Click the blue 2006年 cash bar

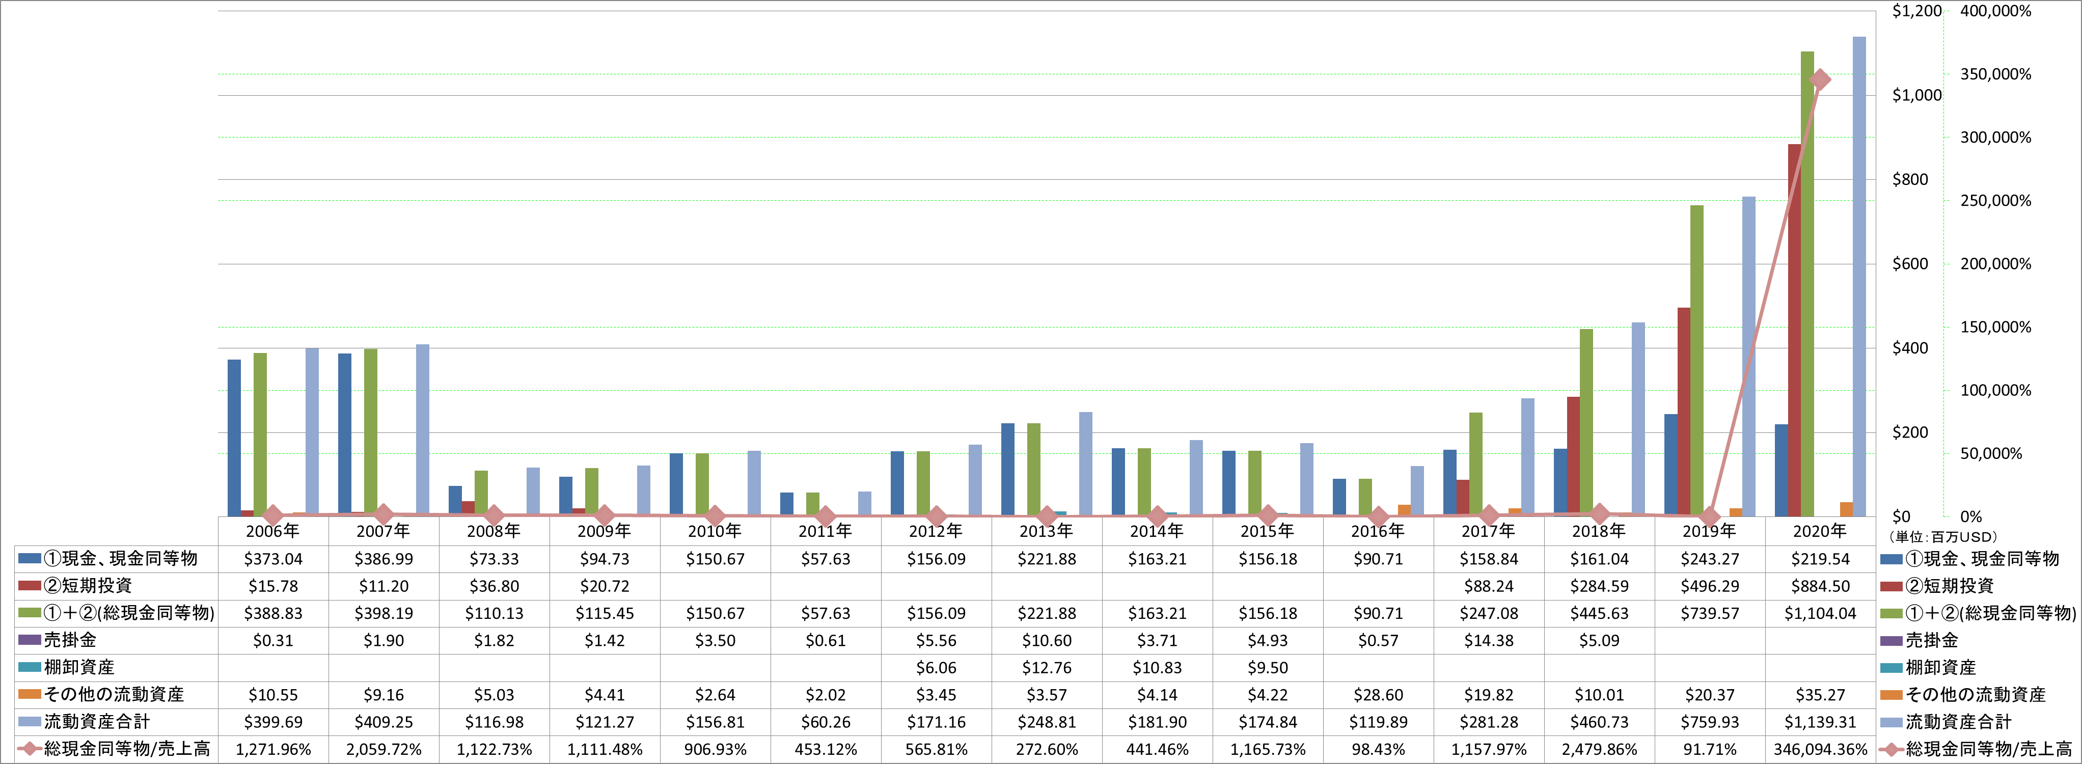pyautogui.click(x=234, y=438)
